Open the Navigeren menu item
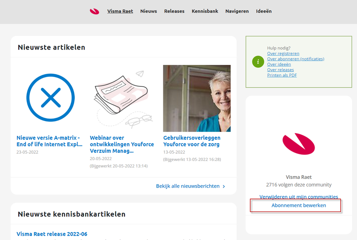357x240 pixels. [237, 11]
